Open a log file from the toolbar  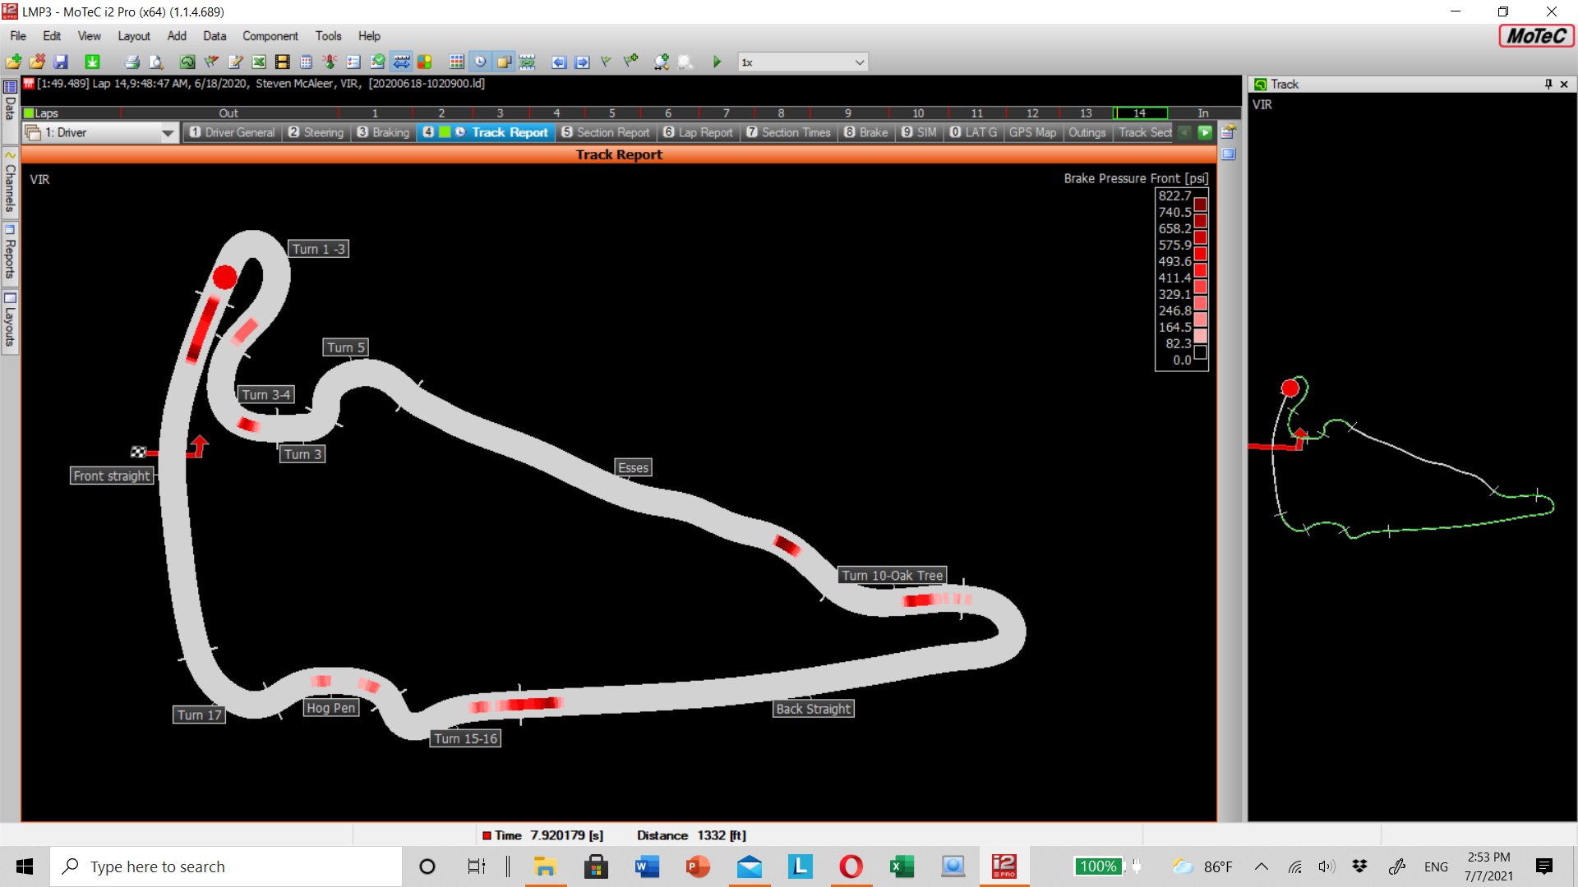pos(13,62)
